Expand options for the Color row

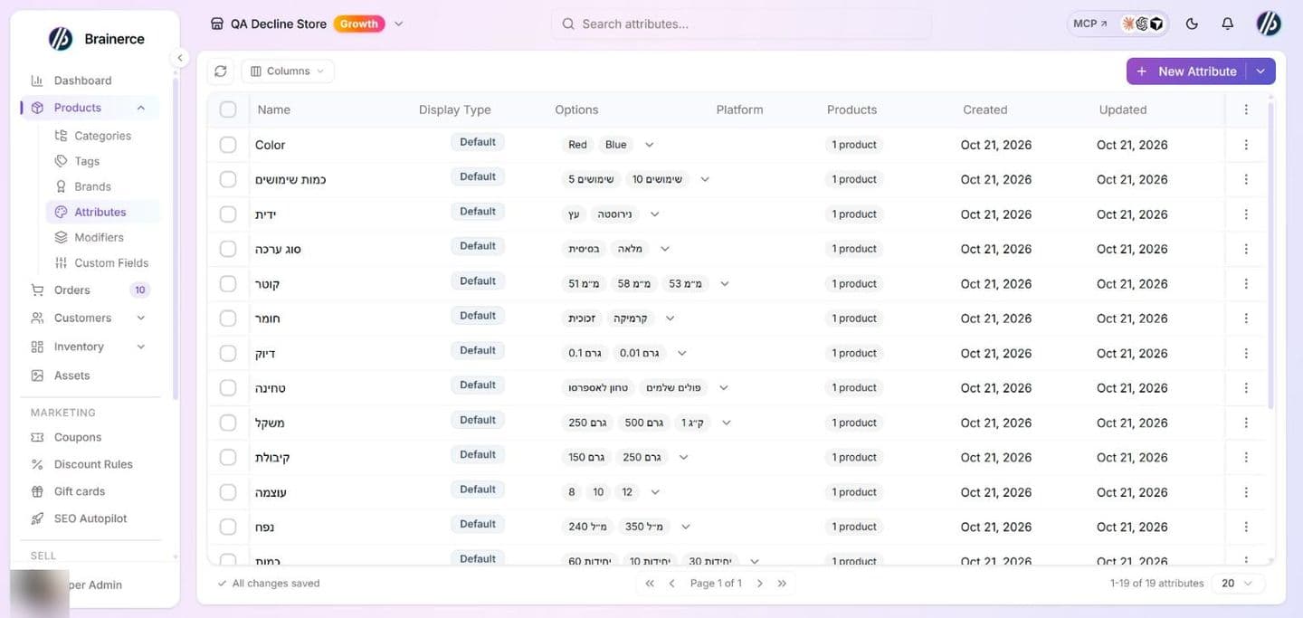coord(649,145)
